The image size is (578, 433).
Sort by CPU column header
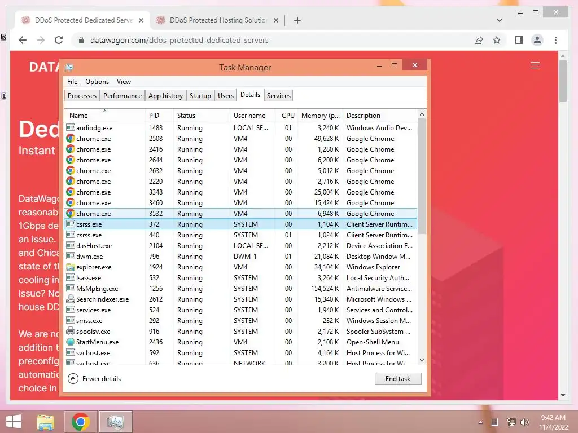(286, 115)
